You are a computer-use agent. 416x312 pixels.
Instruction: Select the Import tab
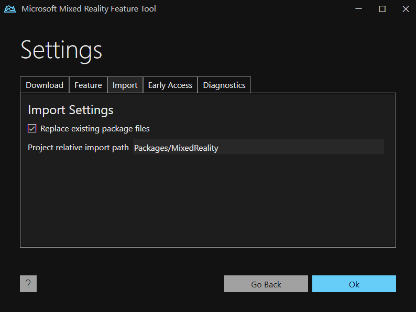(x=125, y=85)
